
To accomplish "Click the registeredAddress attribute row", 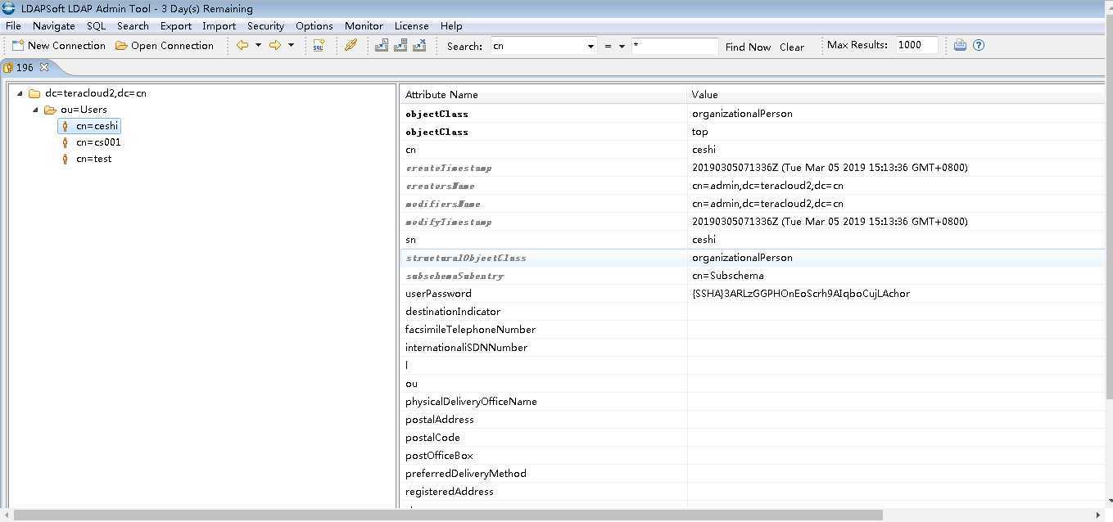I will [753, 492].
